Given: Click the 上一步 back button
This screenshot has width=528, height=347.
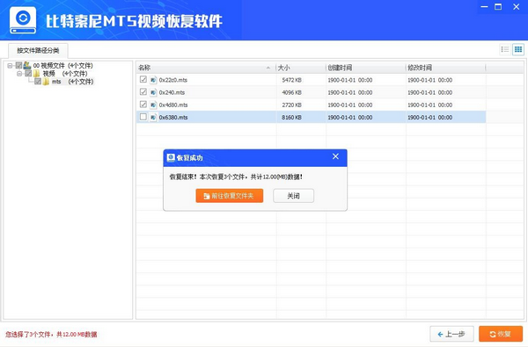Looking at the screenshot, I should [451, 334].
